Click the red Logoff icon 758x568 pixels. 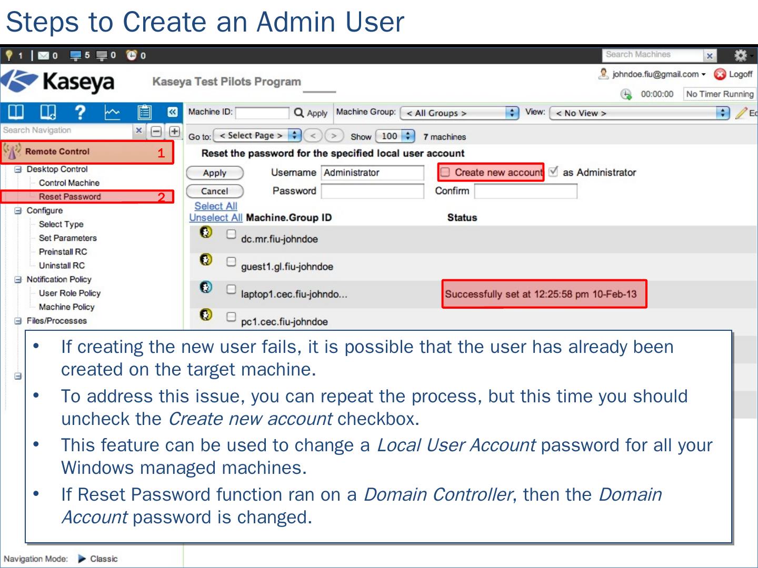(720, 75)
